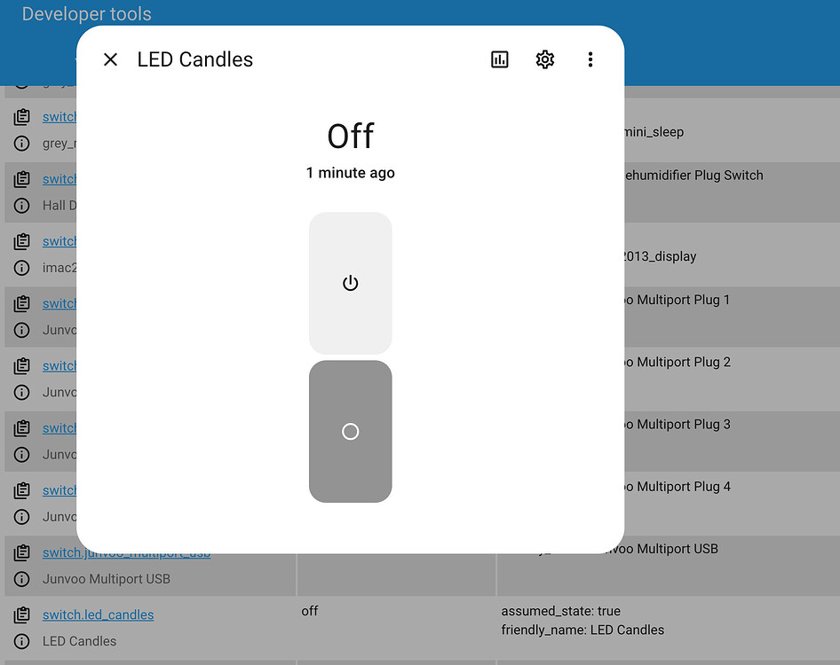The image size is (840, 665).
Task: Open the switch.junvoo_multiport_usb entity link
Action: (127, 552)
